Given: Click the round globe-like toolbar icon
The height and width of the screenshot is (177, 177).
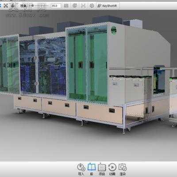Looking at the screenshot, I should point(75,6).
